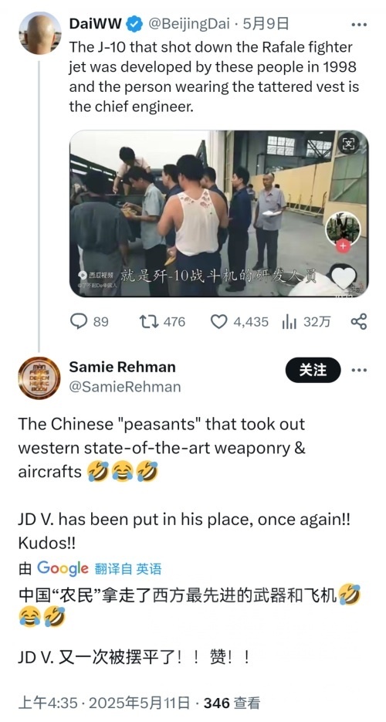Open the @SamieRehman handle link
The image size is (386, 722).
point(125,387)
